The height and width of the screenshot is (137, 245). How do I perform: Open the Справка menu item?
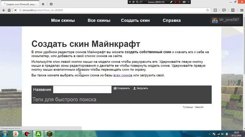pyautogui.click(x=171, y=20)
